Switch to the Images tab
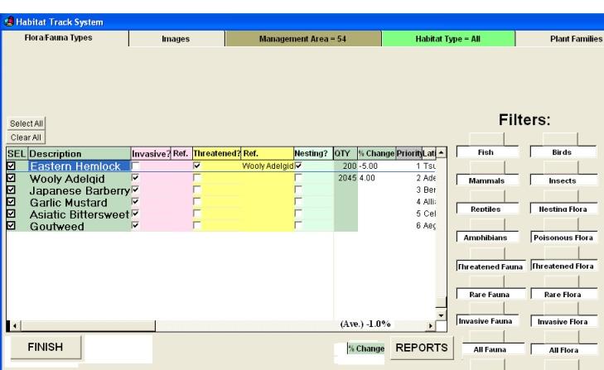Image resolution: width=604 pixels, height=370 pixels. [175, 38]
